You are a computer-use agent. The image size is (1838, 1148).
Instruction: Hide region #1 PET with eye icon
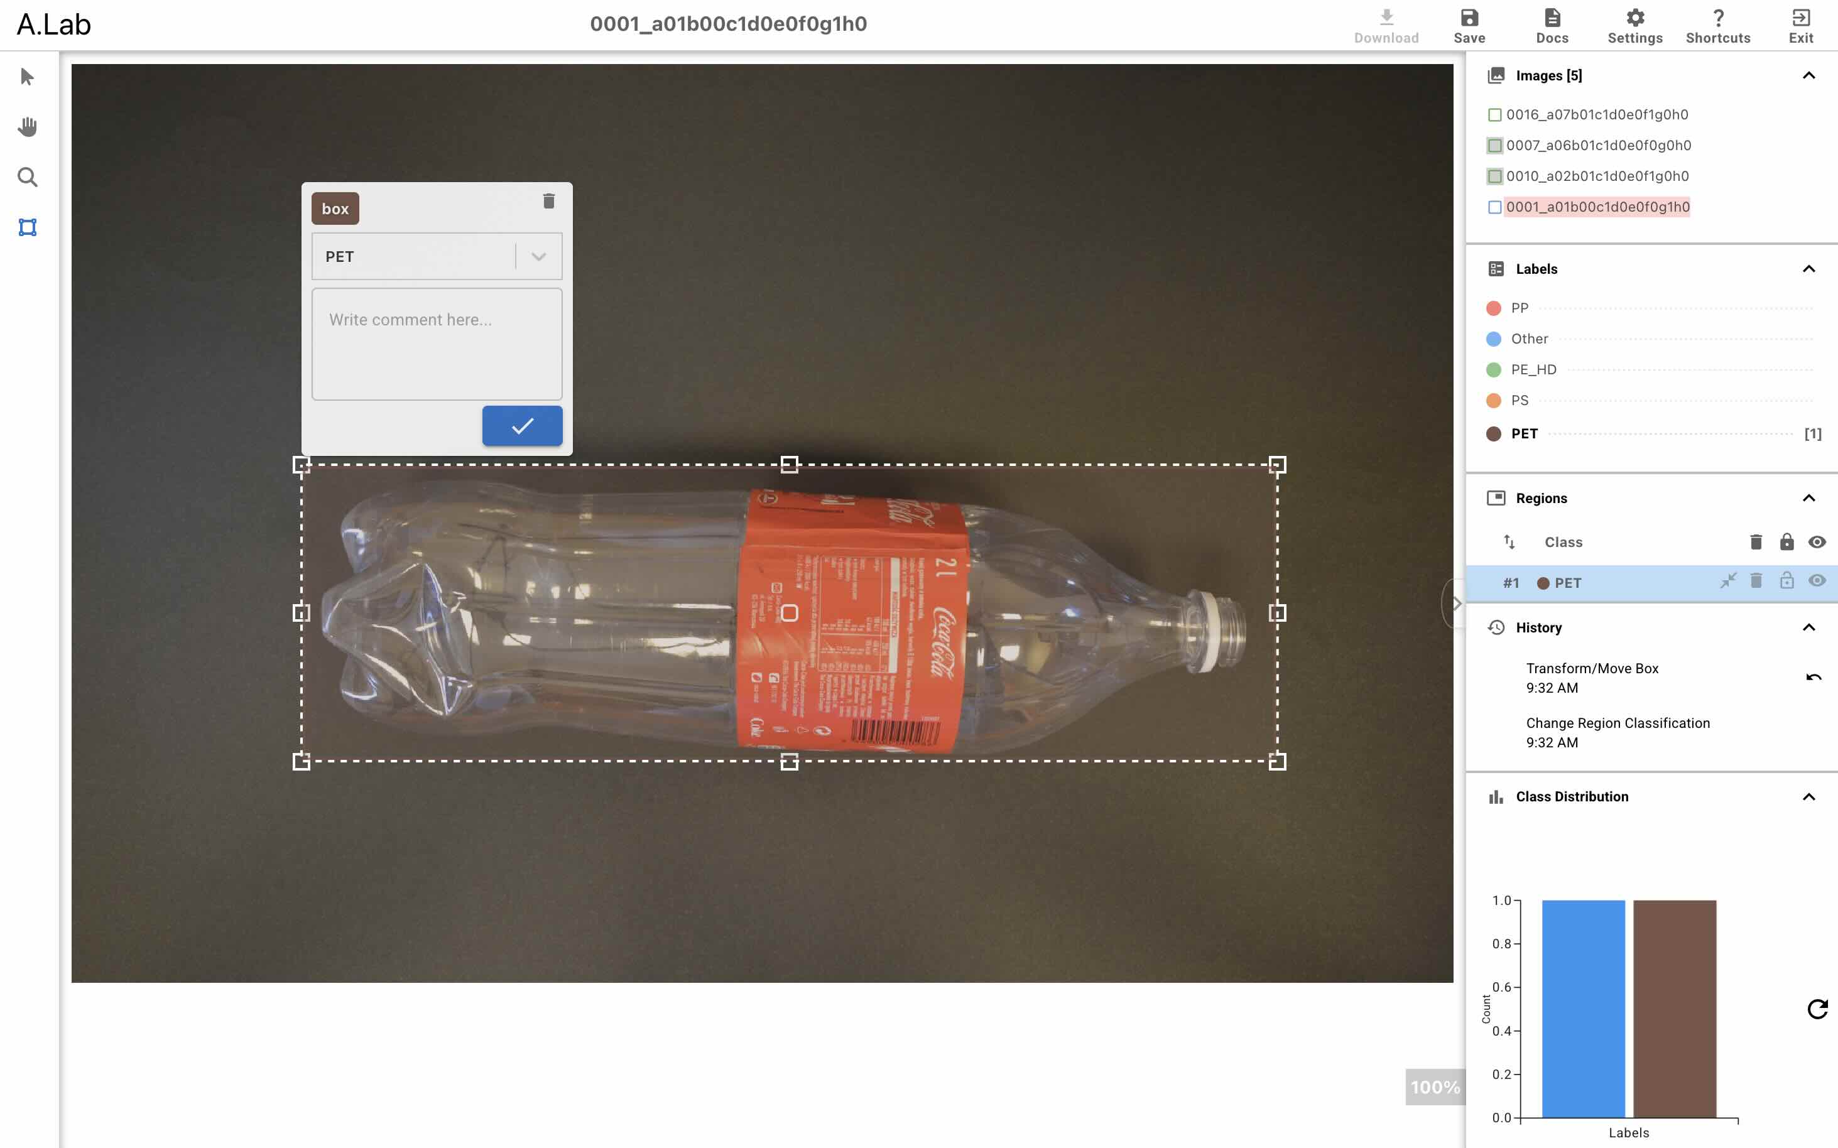(1817, 581)
